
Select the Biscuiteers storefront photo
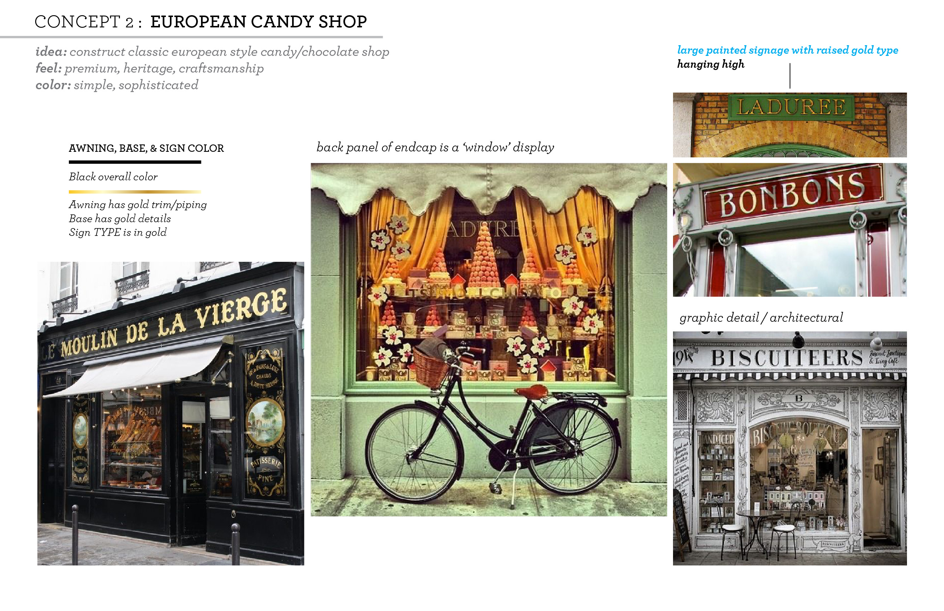pos(790,448)
